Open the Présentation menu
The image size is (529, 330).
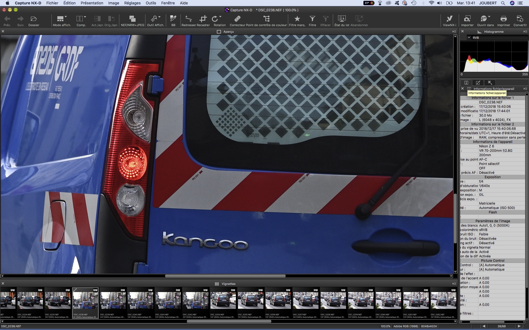click(x=92, y=3)
